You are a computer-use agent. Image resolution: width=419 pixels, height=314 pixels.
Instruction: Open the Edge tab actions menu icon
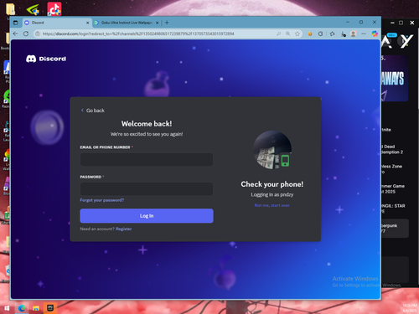pyautogui.click(x=16, y=23)
